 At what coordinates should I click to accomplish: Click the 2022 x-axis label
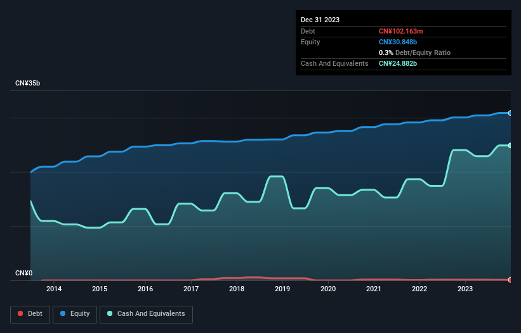(x=419, y=289)
